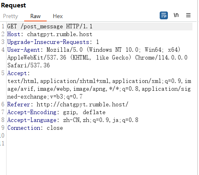
Task: Click the Upgrade-Insecure-Requests header name
Action: (x=48, y=42)
